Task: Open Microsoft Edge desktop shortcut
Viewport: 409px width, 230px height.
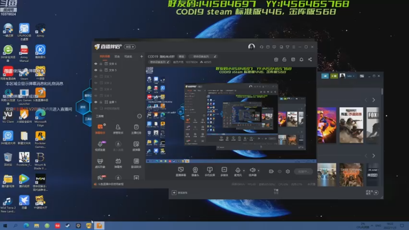Action: click(40, 118)
